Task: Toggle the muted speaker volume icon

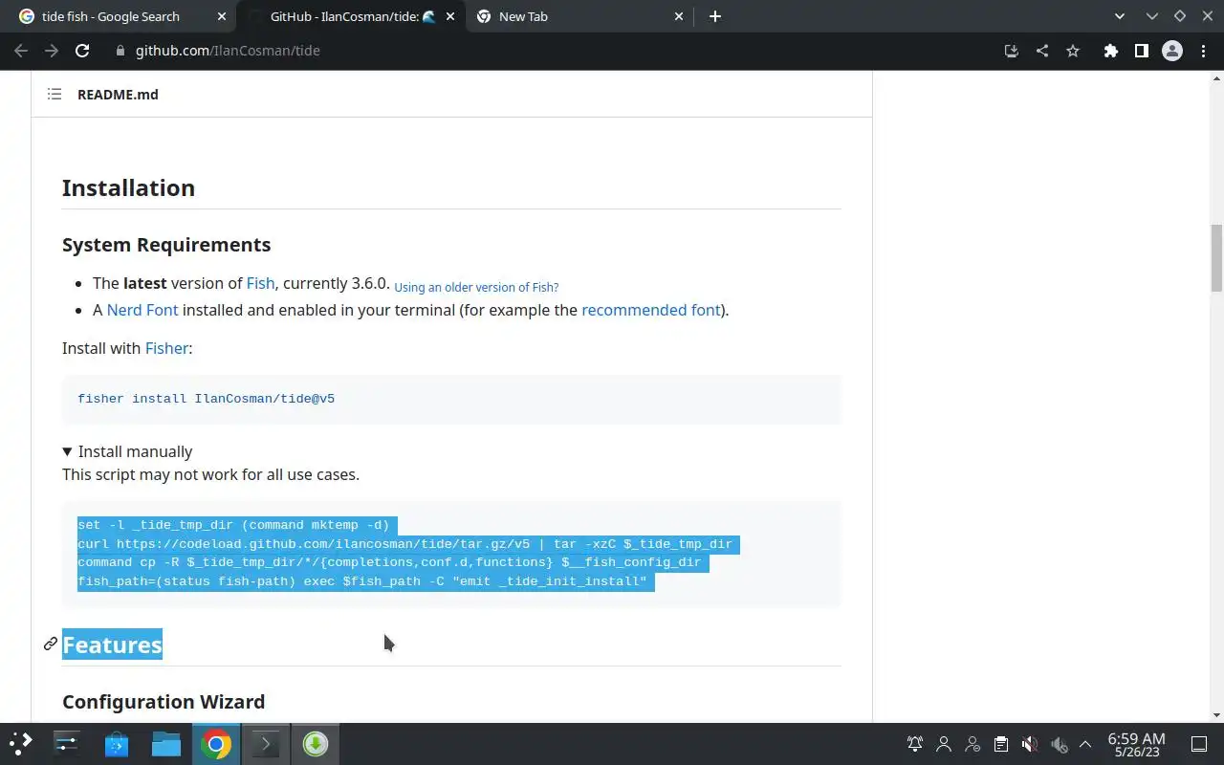Action: [1029, 744]
